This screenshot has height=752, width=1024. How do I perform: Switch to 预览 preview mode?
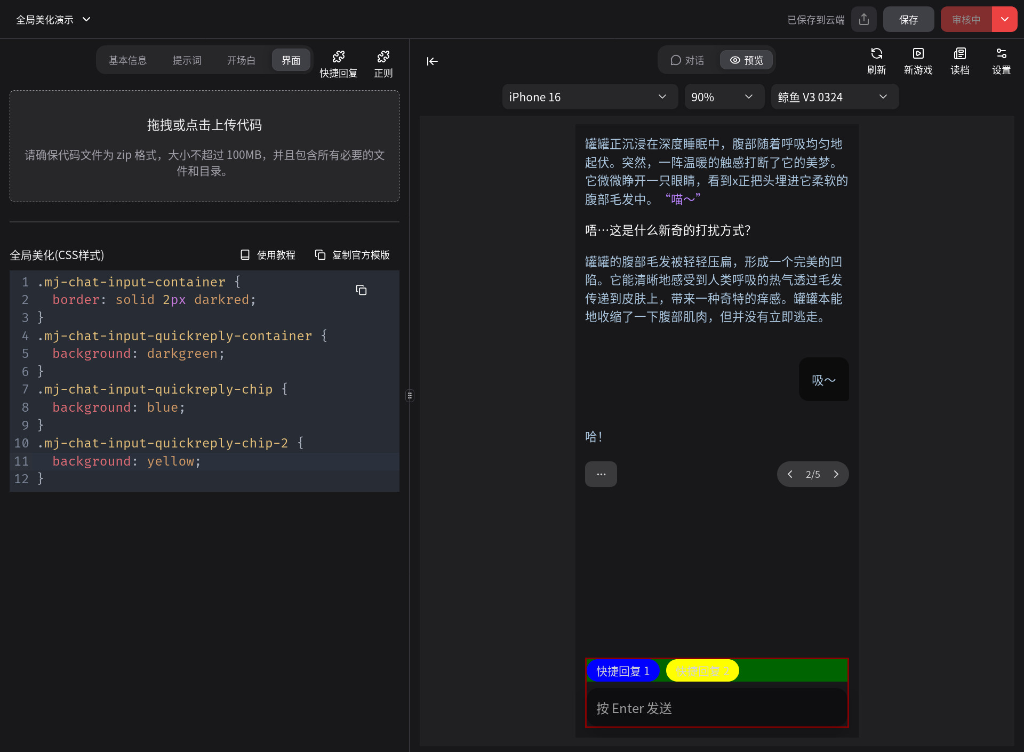point(746,60)
